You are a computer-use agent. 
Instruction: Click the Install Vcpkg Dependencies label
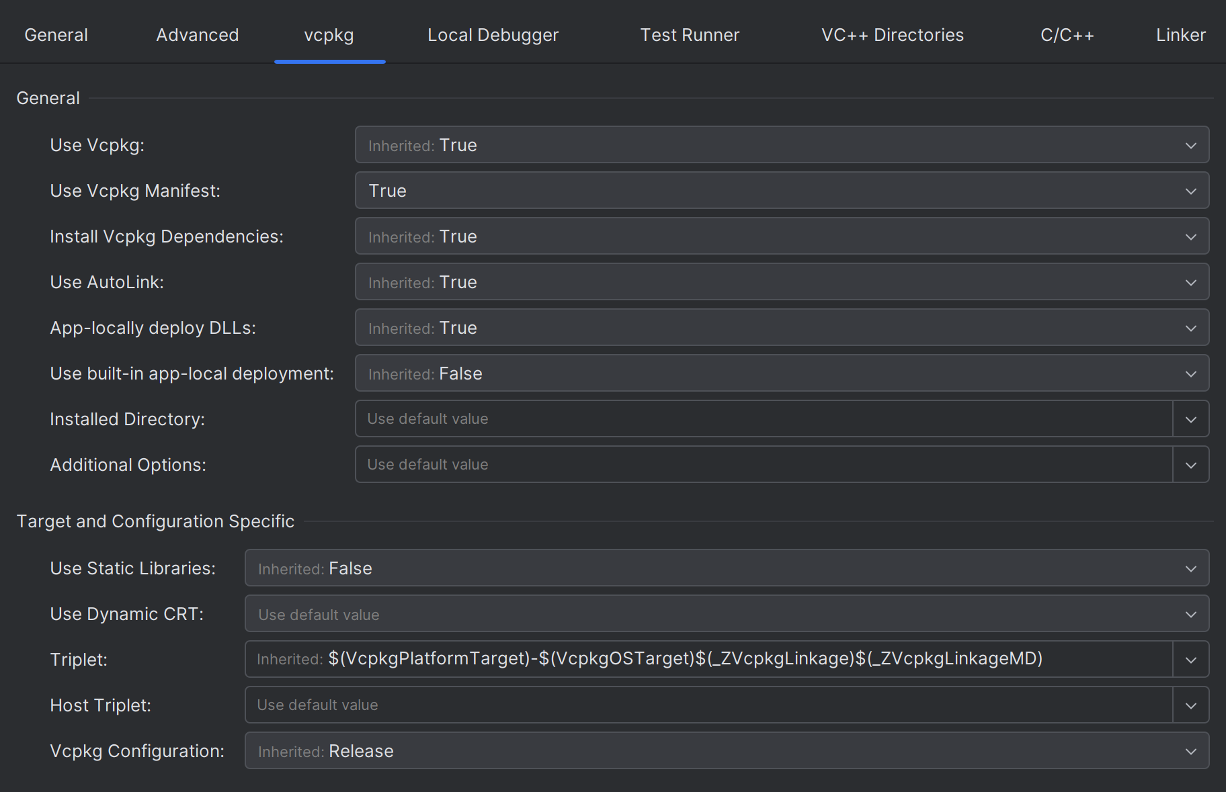[x=167, y=236]
